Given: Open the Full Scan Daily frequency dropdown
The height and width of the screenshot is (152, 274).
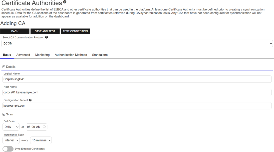Looking at the screenshot, I should [x=11, y=127].
